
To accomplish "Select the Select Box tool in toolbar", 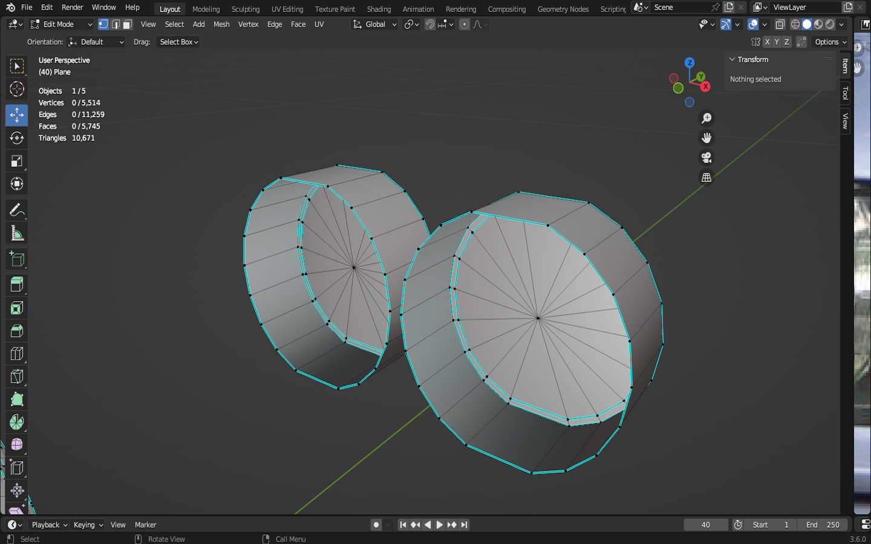I will 16,66.
